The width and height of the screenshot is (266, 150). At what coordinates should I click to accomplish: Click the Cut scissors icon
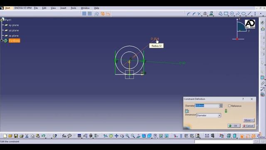27,136
